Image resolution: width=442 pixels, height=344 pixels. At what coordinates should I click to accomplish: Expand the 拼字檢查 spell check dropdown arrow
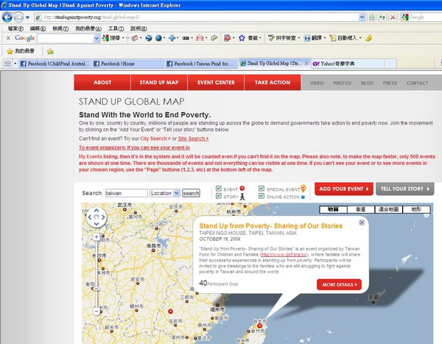299,38
